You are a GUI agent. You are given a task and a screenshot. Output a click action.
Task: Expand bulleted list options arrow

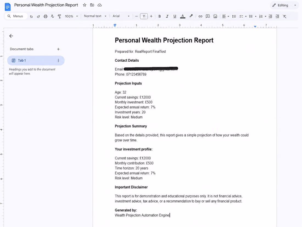coord(256,17)
